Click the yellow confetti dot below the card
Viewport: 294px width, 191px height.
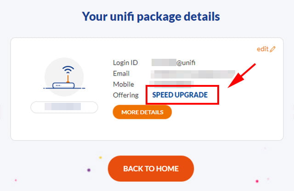point(101,157)
